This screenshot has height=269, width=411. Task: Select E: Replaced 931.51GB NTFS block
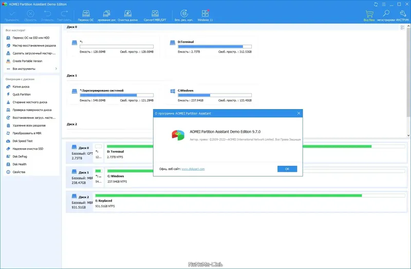coord(250,202)
